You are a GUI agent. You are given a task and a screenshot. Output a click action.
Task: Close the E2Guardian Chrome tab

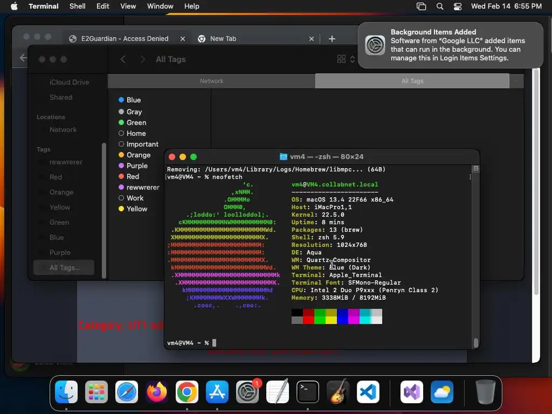pos(183,39)
